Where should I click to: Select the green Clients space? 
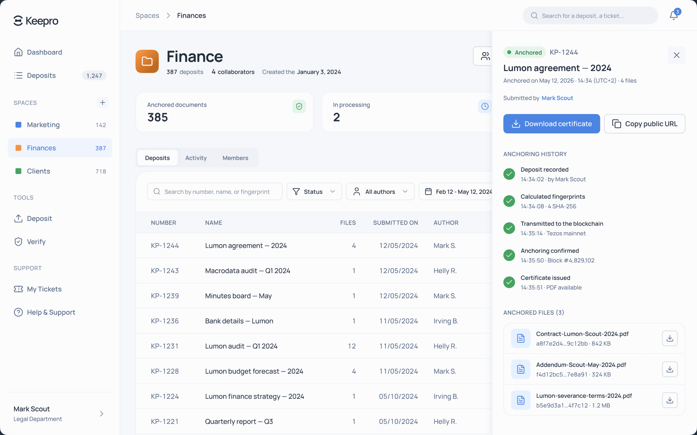[x=60, y=171]
